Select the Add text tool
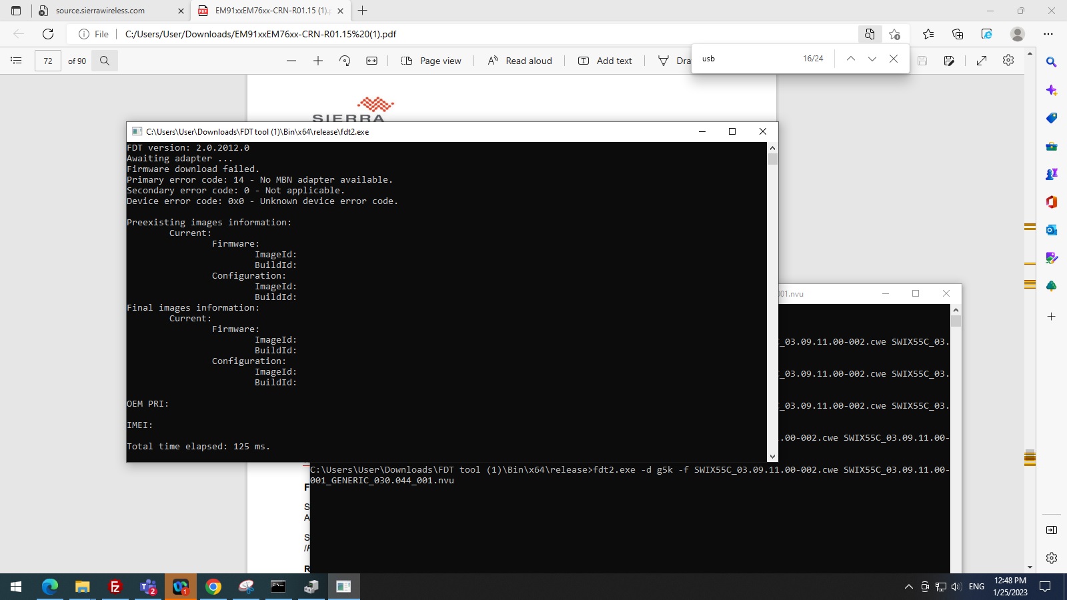Image resolution: width=1067 pixels, height=600 pixels. click(605, 61)
